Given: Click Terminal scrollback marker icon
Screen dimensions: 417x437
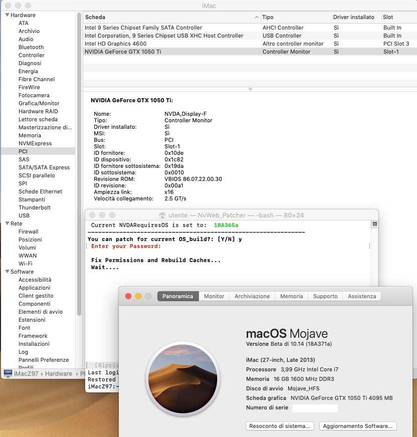Looking at the screenshot, I should click(x=375, y=224).
